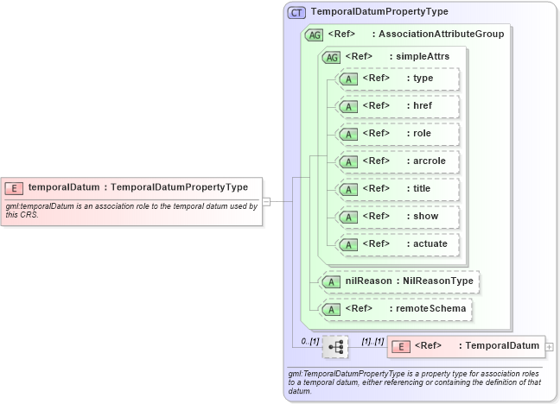Click the CT icon of TemporalDatumPropertyType
The height and width of the screenshot is (404, 560).
click(296, 13)
